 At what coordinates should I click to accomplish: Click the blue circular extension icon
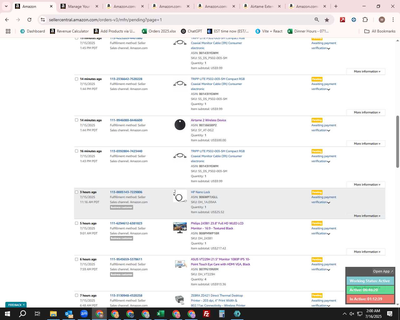click(x=354, y=20)
